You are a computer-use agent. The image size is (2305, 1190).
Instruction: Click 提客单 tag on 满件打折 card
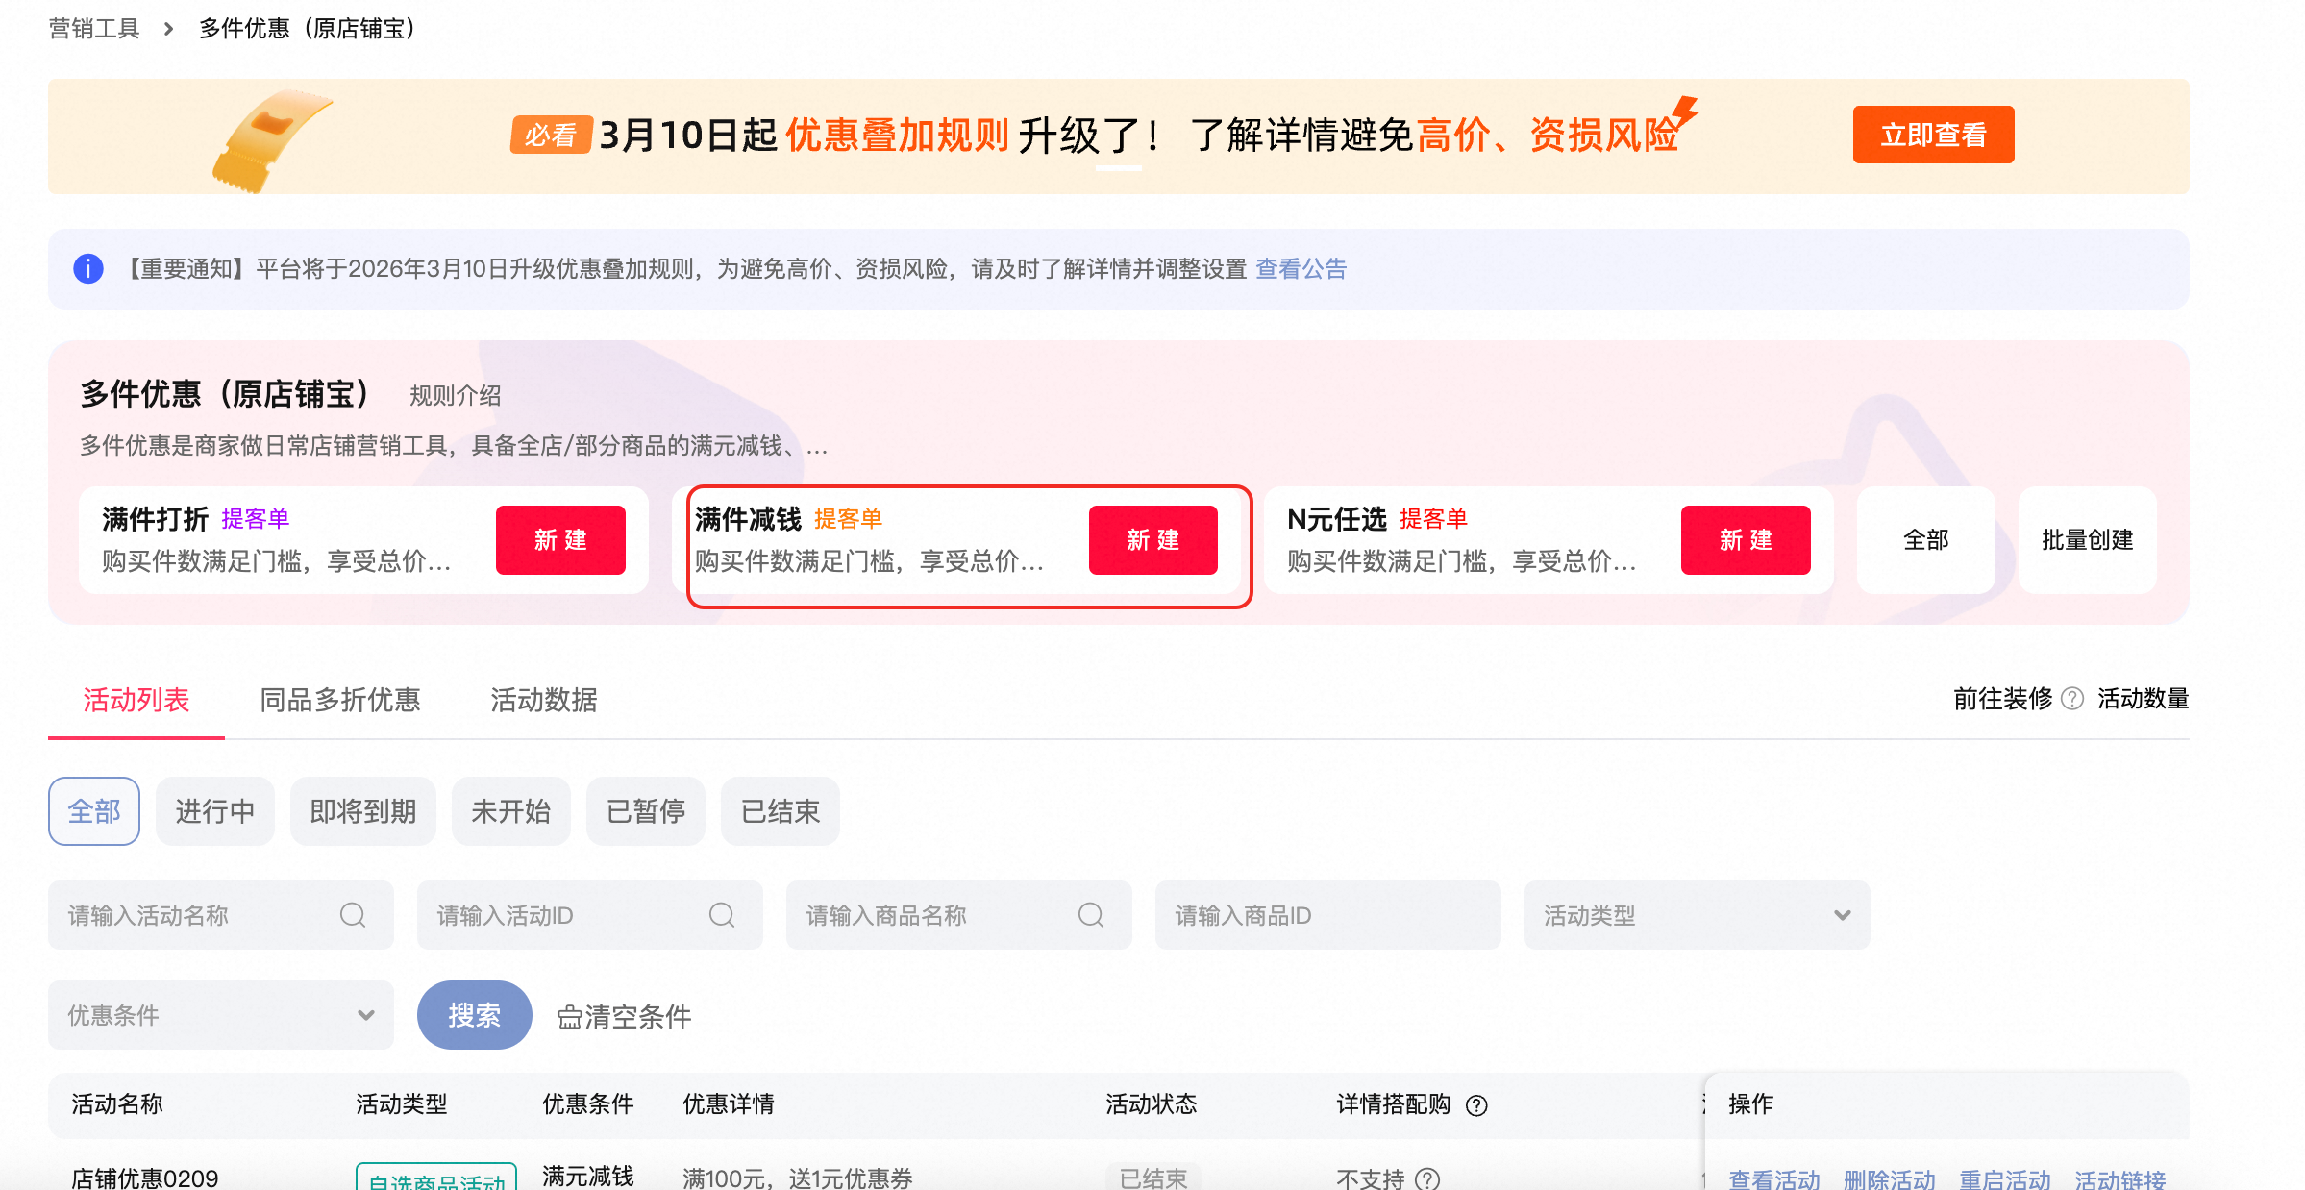256,519
